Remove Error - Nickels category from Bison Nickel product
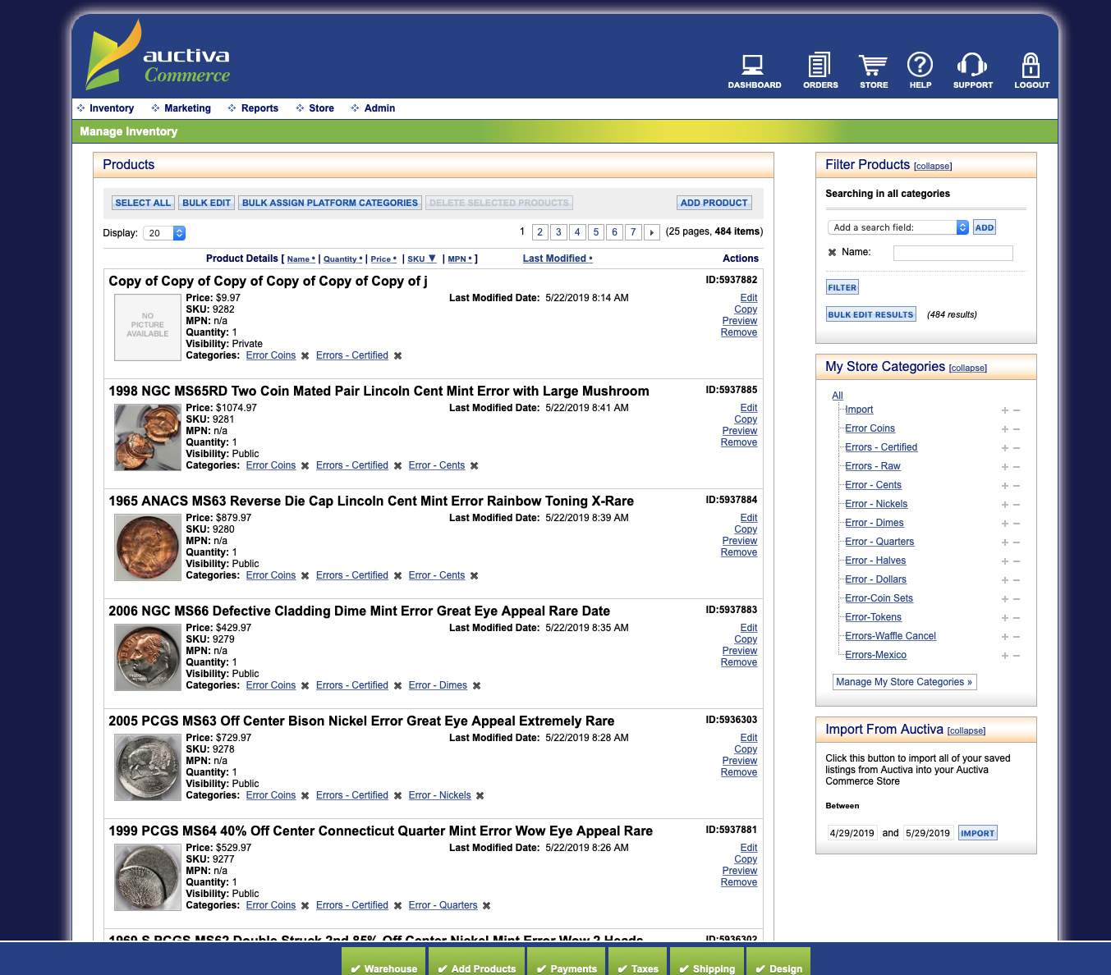The width and height of the screenshot is (1111, 975). point(480,796)
